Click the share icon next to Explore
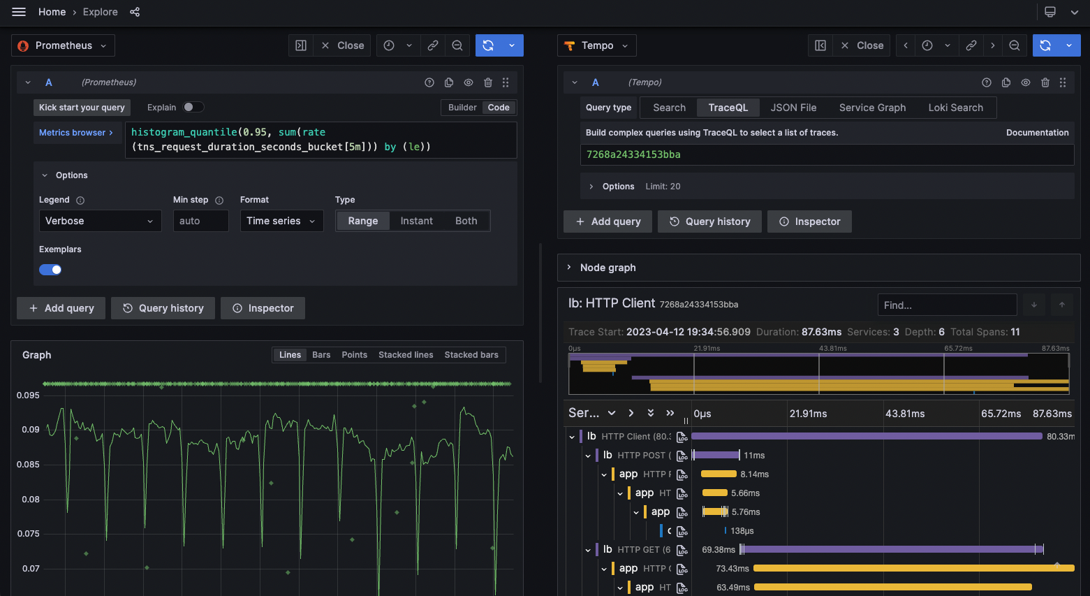The image size is (1090, 596). click(135, 12)
